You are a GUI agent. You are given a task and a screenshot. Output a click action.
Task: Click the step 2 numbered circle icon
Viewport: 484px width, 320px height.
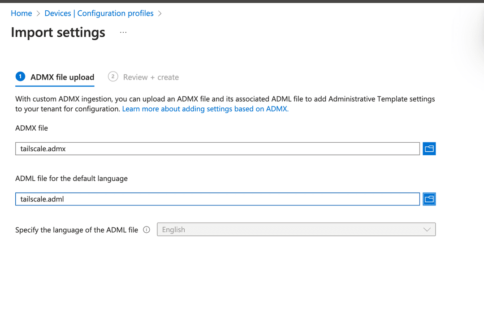(x=112, y=77)
